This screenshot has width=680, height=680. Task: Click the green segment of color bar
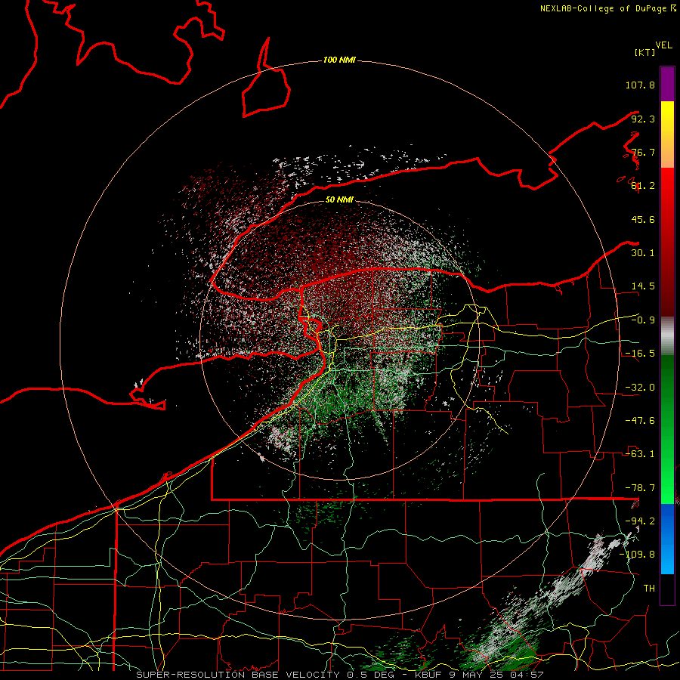point(667,429)
